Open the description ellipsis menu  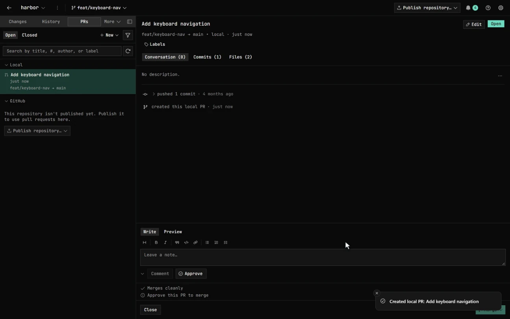tap(500, 76)
